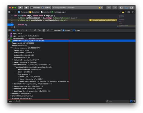Click the print description info icon
The width and height of the screenshot is (143, 113).
[x=19, y=101]
